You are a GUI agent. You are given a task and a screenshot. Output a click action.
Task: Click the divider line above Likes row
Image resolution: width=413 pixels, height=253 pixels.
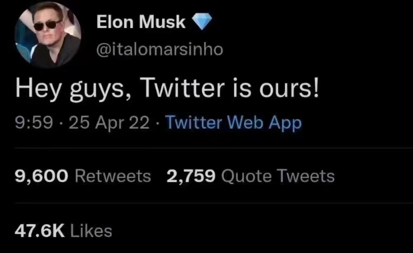click(x=206, y=203)
